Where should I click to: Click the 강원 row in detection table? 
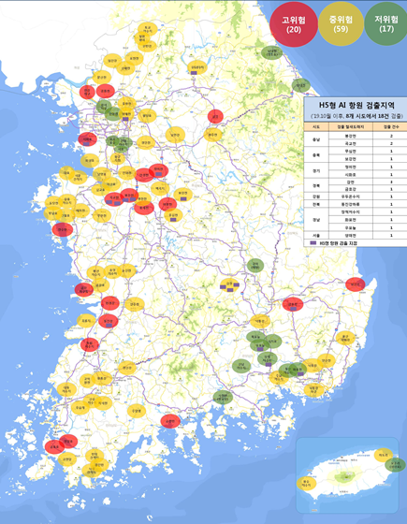pos(356,196)
